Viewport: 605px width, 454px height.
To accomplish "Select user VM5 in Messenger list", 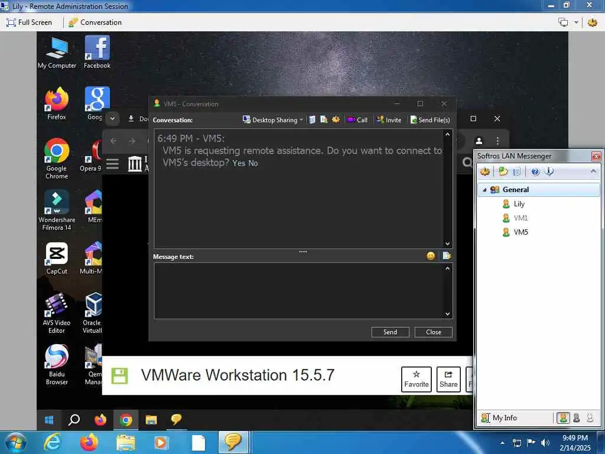I will click(521, 232).
